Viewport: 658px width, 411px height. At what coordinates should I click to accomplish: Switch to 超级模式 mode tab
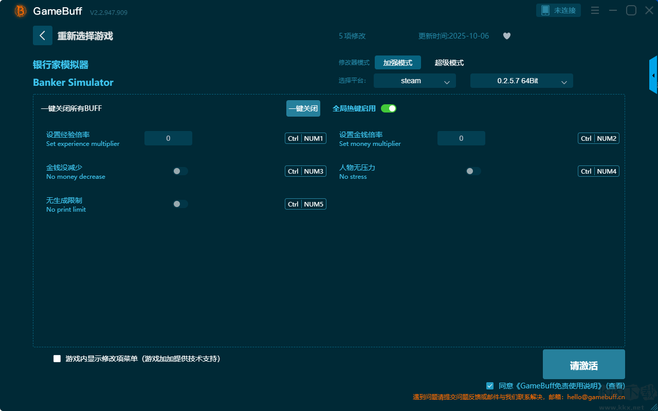tap(449, 63)
